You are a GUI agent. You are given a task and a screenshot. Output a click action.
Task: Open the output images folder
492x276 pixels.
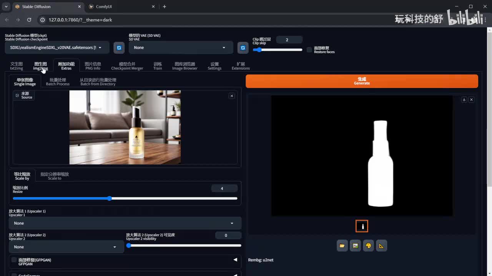[x=342, y=246]
